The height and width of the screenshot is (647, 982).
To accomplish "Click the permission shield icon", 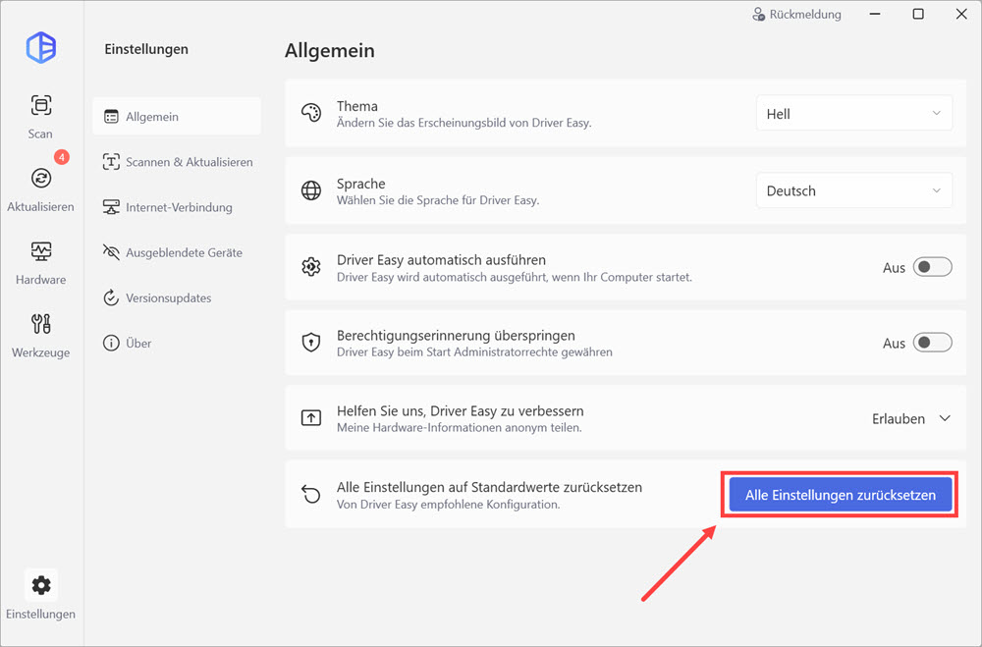I will (x=311, y=343).
